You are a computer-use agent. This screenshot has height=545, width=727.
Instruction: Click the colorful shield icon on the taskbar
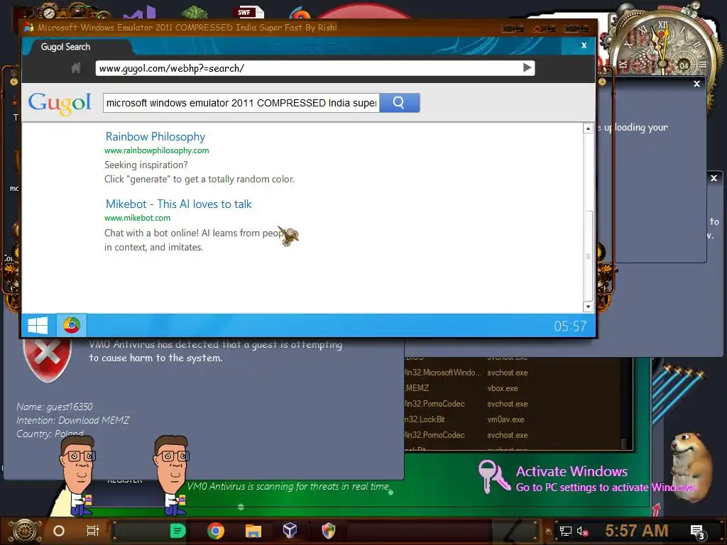pyautogui.click(x=328, y=531)
